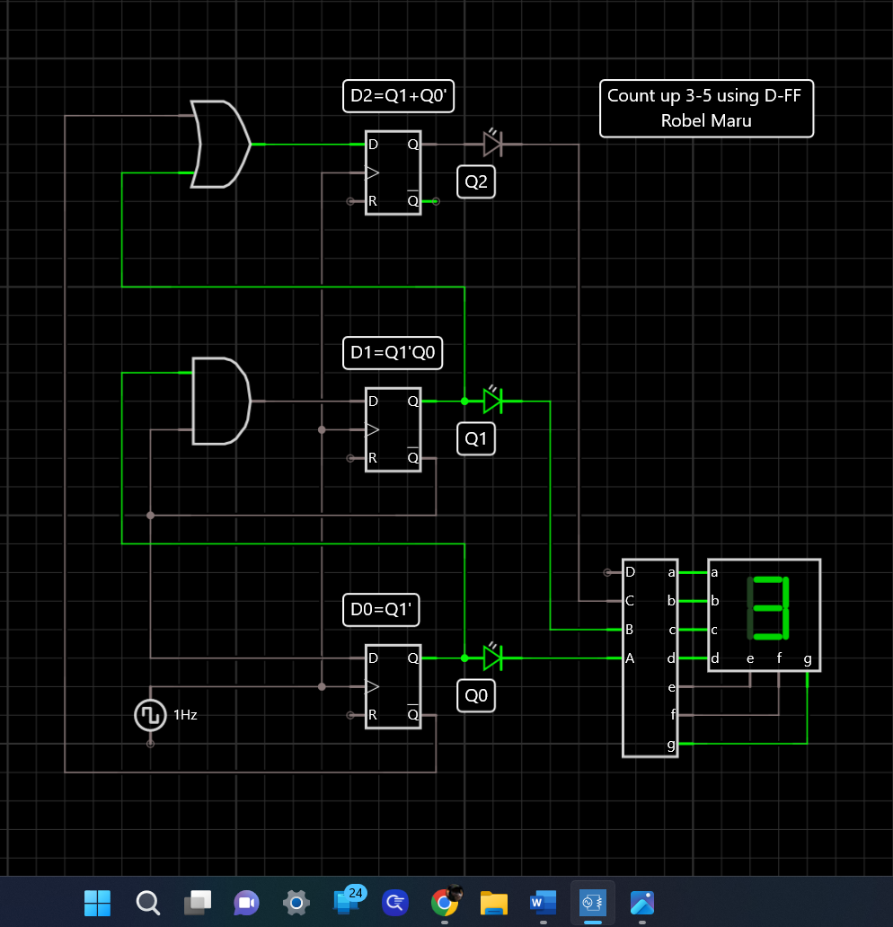
Task: Select the 1Hz clock source
Action: click(149, 715)
